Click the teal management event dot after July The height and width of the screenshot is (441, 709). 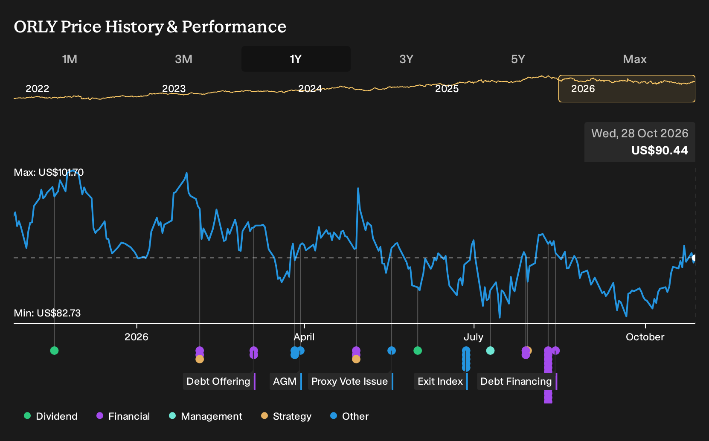[x=490, y=351]
